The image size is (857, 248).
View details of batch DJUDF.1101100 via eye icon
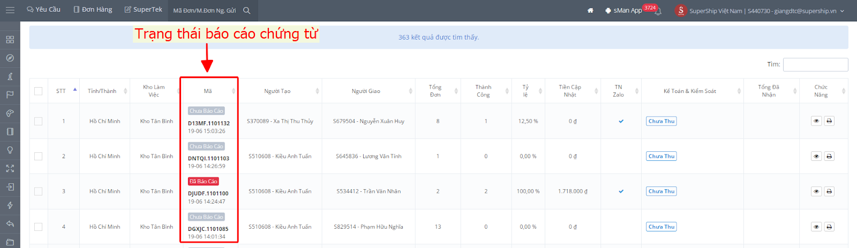coord(816,191)
